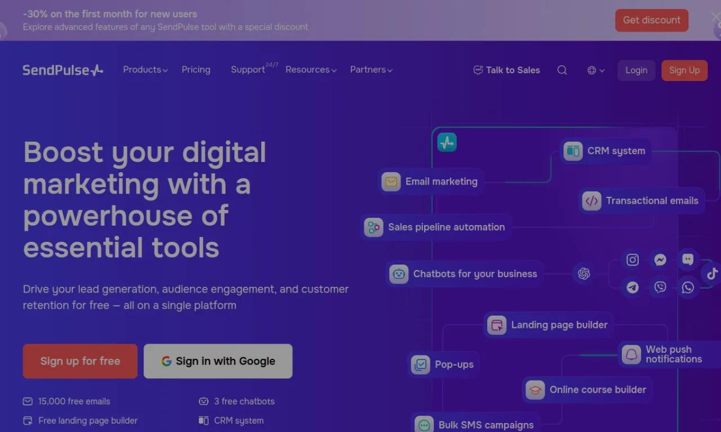Click the 'Boost your digital marketing' headline
The image size is (721, 432).
145,200
